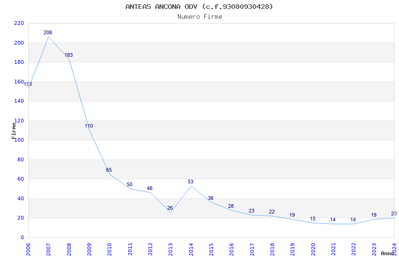Click the Firme y-axis title
The width and height of the screenshot is (399, 258).
click(x=14, y=131)
